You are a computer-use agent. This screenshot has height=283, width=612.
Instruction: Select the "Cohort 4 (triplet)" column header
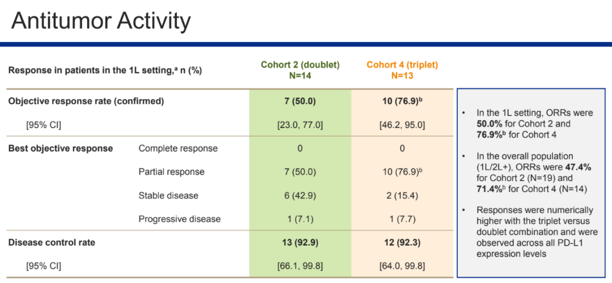pos(402,65)
